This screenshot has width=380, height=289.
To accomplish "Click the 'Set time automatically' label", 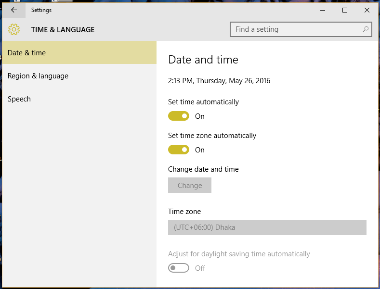I will (x=203, y=102).
